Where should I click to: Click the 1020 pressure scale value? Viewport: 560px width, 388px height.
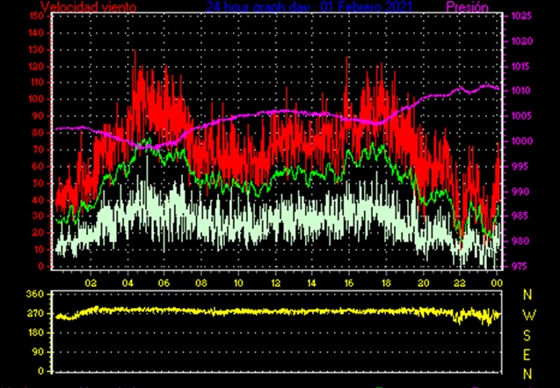coord(521,41)
